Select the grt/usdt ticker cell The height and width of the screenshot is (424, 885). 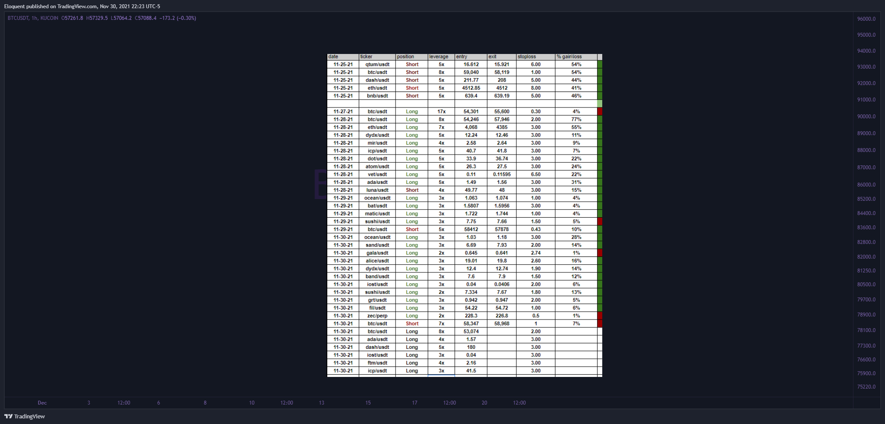[377, 300]
